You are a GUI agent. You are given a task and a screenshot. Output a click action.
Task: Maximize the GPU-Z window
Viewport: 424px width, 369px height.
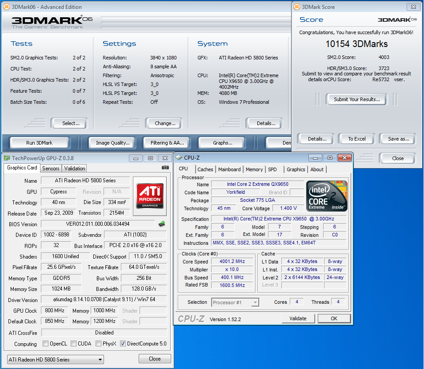pos(150,158)
